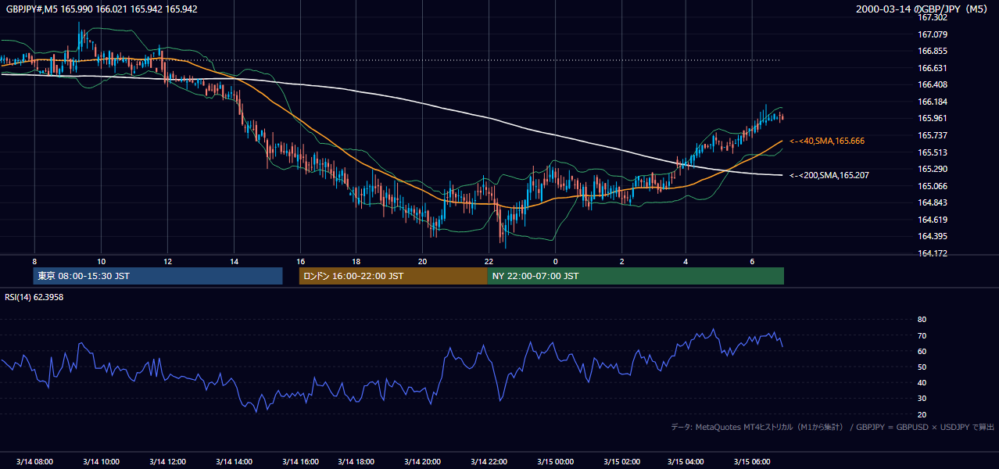Click hour label 22 under the price chart

tap(489, 261)
